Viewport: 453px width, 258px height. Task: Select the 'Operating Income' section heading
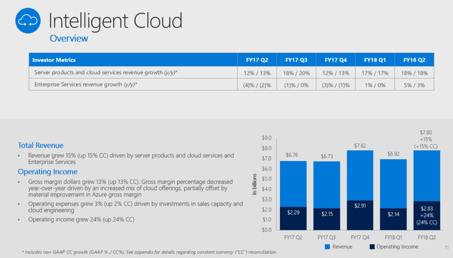click(47, 172)
